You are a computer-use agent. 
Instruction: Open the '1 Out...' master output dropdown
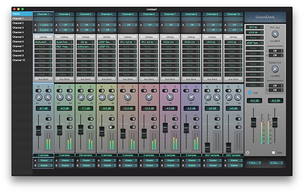pos(254,163)
